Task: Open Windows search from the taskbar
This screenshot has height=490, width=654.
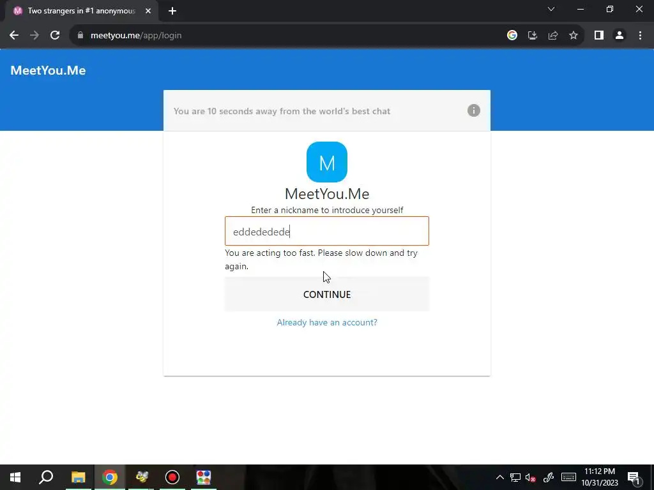Action: coord(46,477)
